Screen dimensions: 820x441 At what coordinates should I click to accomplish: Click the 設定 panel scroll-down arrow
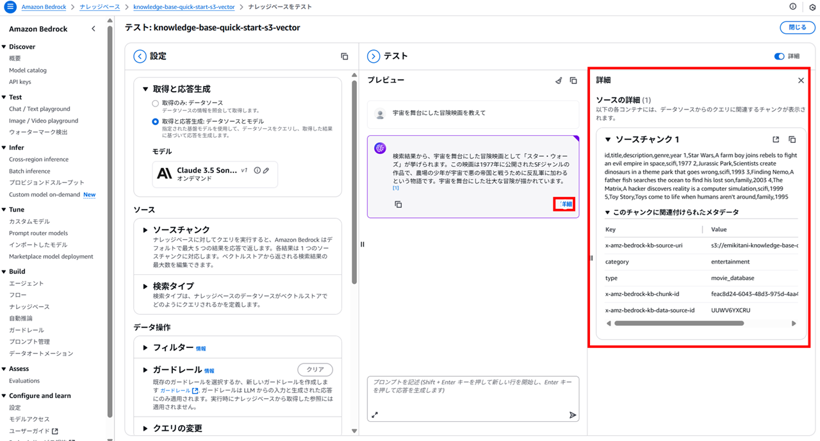pos(354,431)
